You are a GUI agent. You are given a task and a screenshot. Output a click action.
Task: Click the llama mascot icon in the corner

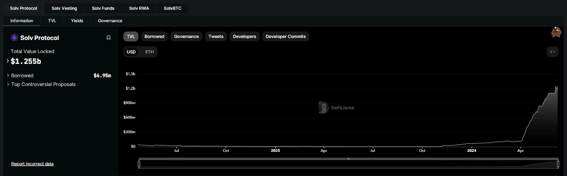(556, 32)
